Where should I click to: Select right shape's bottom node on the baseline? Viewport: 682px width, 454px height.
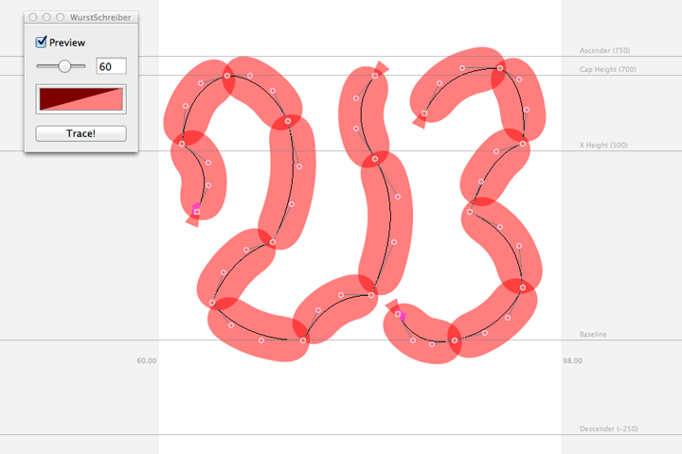coord(455,340)
